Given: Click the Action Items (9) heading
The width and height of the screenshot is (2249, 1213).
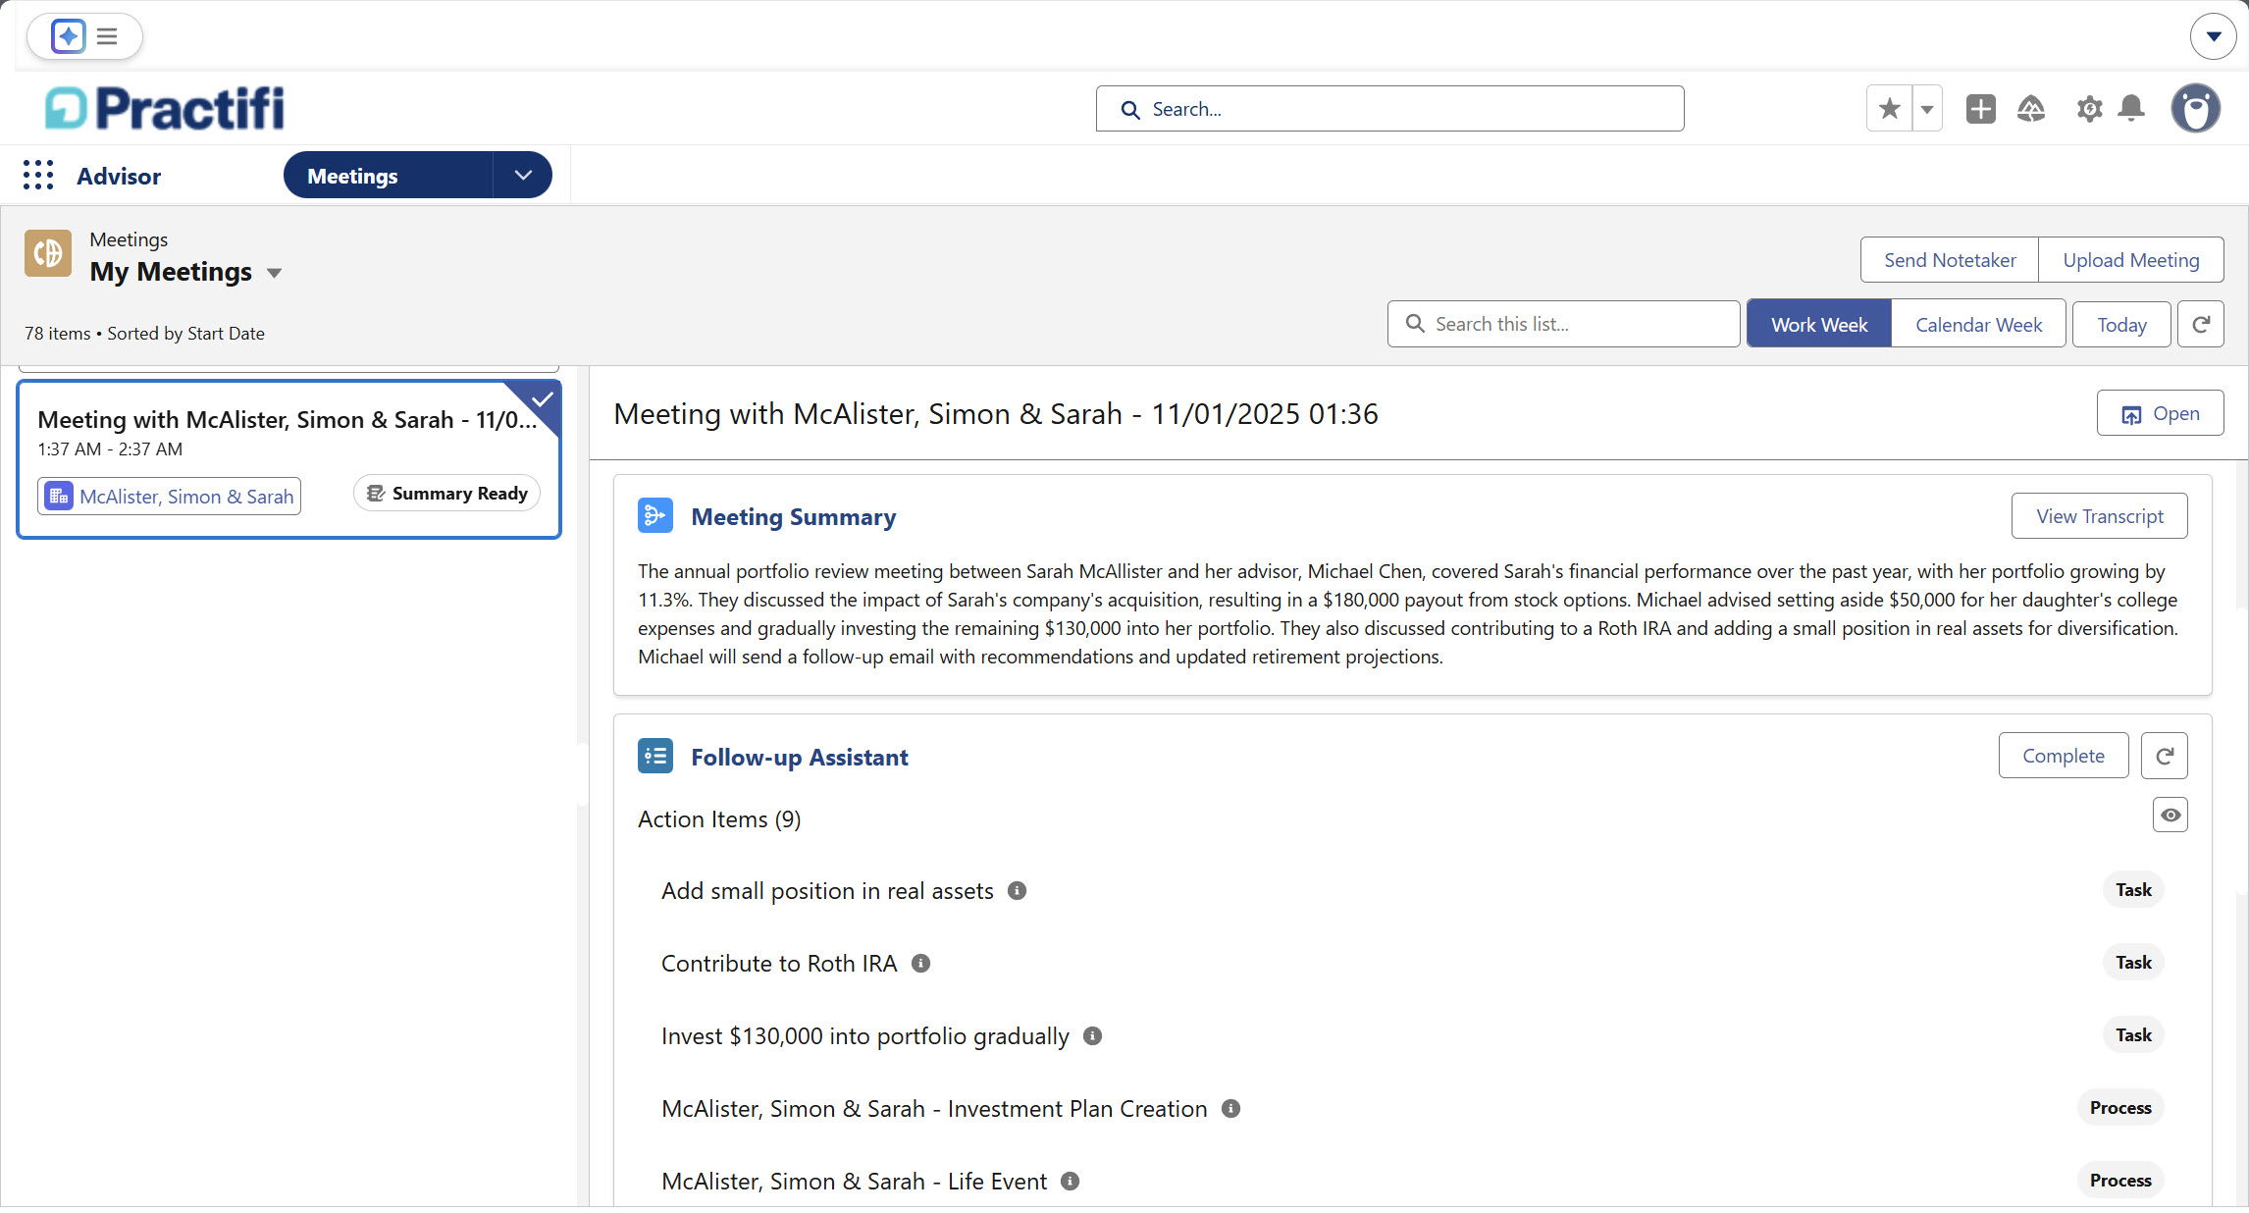Looking at the screenshot, I should pyautogui.click(x=719, y=819).
